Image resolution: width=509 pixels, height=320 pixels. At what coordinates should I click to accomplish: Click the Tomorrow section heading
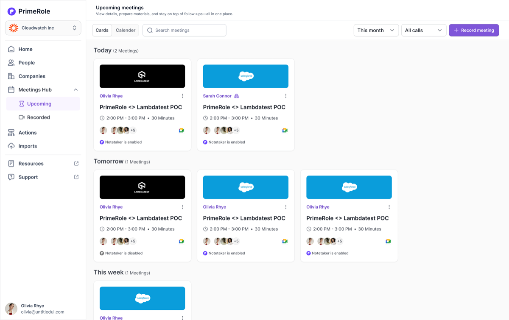(x=109, y=161)
